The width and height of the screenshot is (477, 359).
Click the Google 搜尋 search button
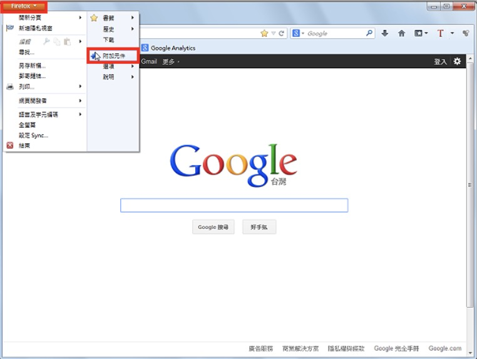coord(213,227)
